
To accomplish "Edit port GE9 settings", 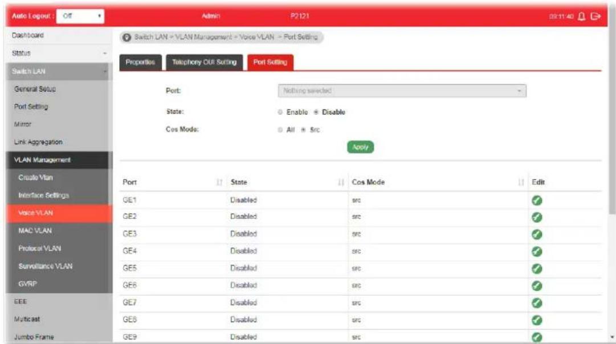I will point(537,337).
